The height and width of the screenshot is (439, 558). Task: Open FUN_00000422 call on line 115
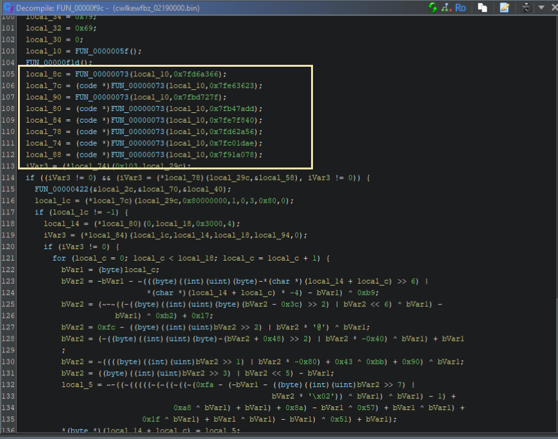tap(62, 189)
